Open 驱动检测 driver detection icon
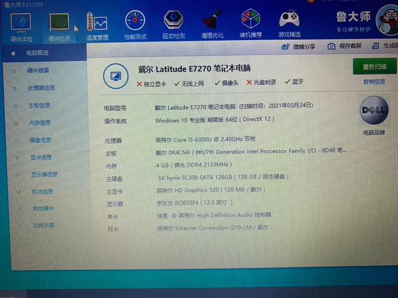 [174, 19]
